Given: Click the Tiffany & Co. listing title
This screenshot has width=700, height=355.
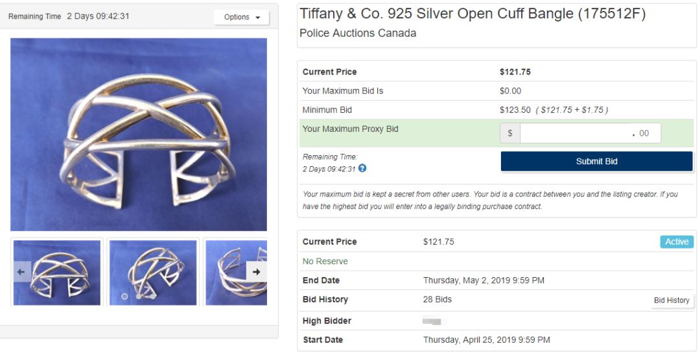Looking at the screenshot, I should (472, 14).
